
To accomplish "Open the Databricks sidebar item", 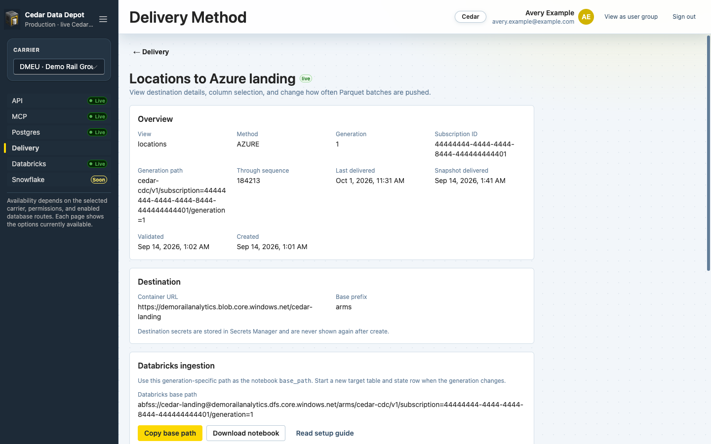I will tap(59, 164).
